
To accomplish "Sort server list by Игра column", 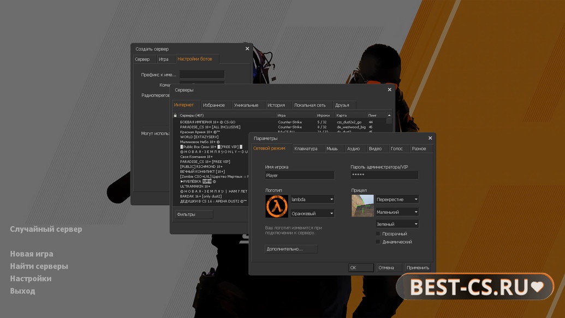I will (x=296, y=115).
